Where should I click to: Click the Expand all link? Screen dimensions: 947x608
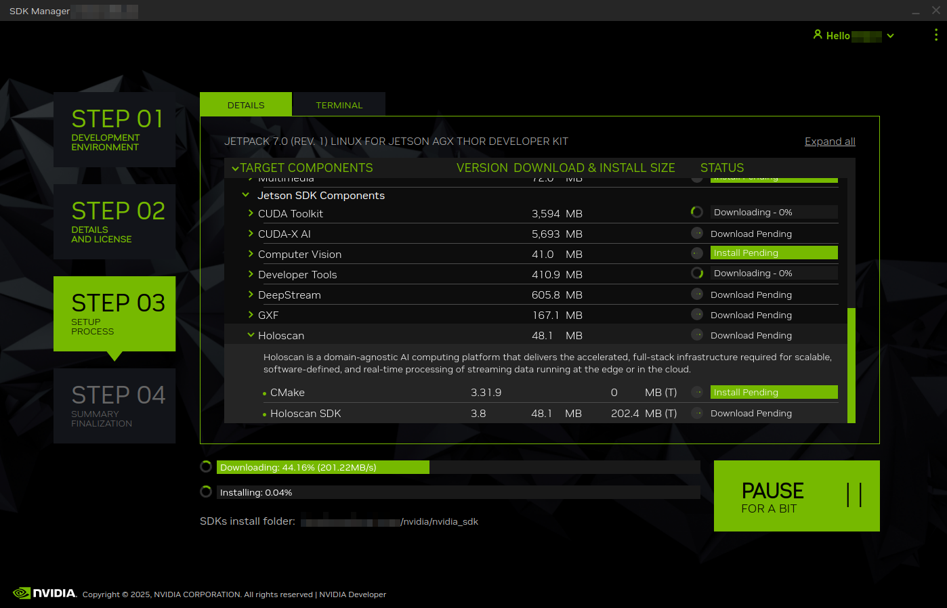[x=830, y=141]
